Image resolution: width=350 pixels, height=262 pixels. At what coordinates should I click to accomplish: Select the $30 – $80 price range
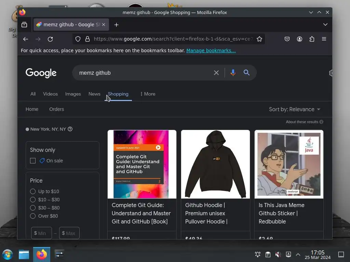[x=33, y=208]
